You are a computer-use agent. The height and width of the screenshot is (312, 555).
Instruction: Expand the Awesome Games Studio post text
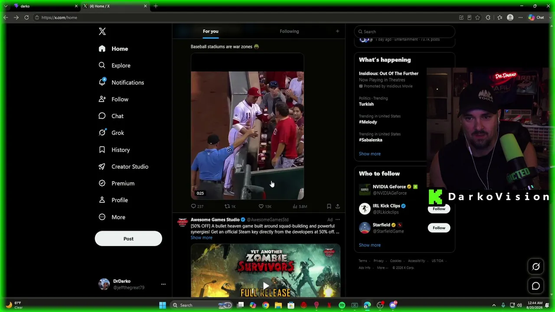pyautogui.click(x=202, y=237)
